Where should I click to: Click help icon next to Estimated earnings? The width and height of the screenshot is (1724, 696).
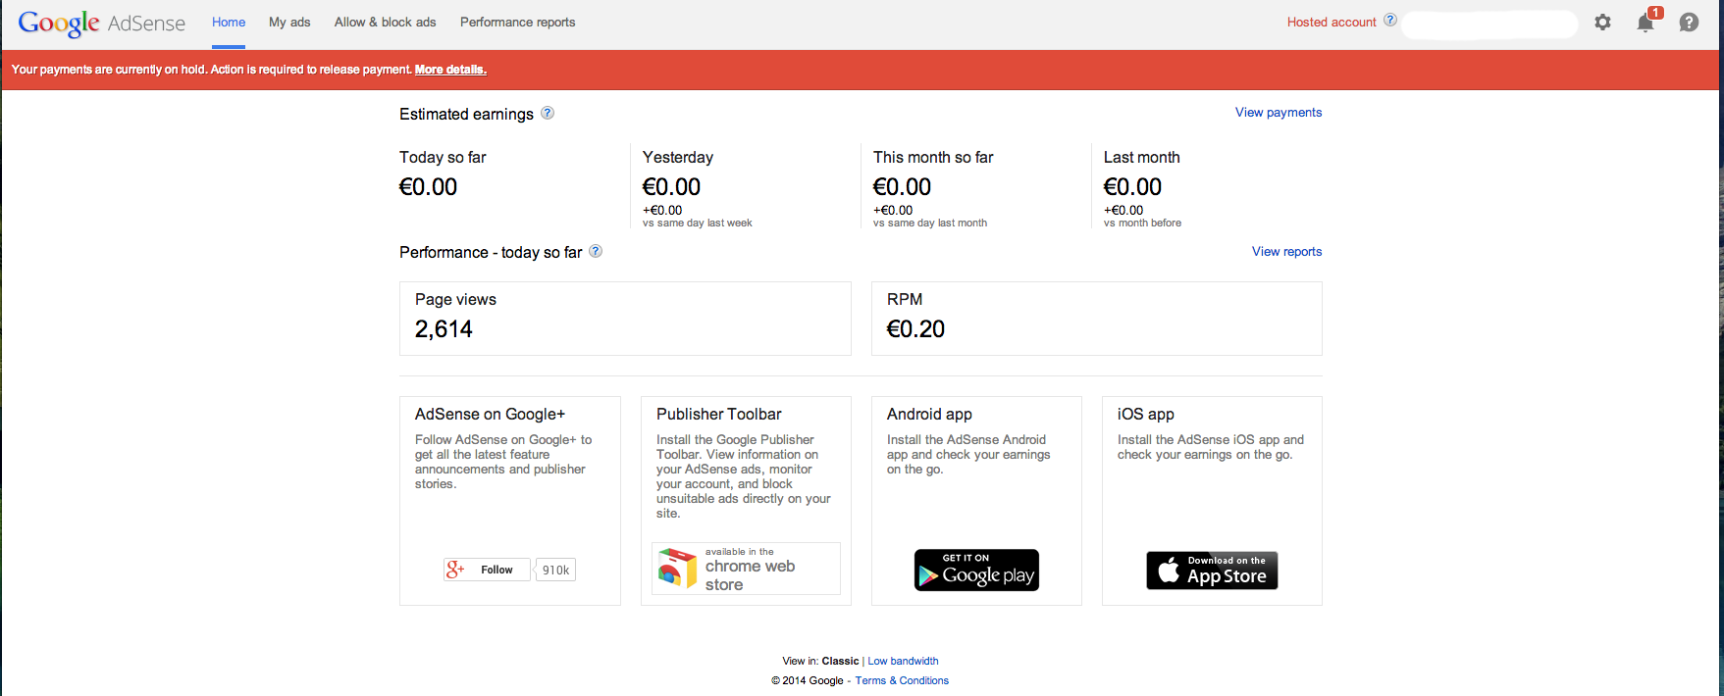tap(548, 113)
